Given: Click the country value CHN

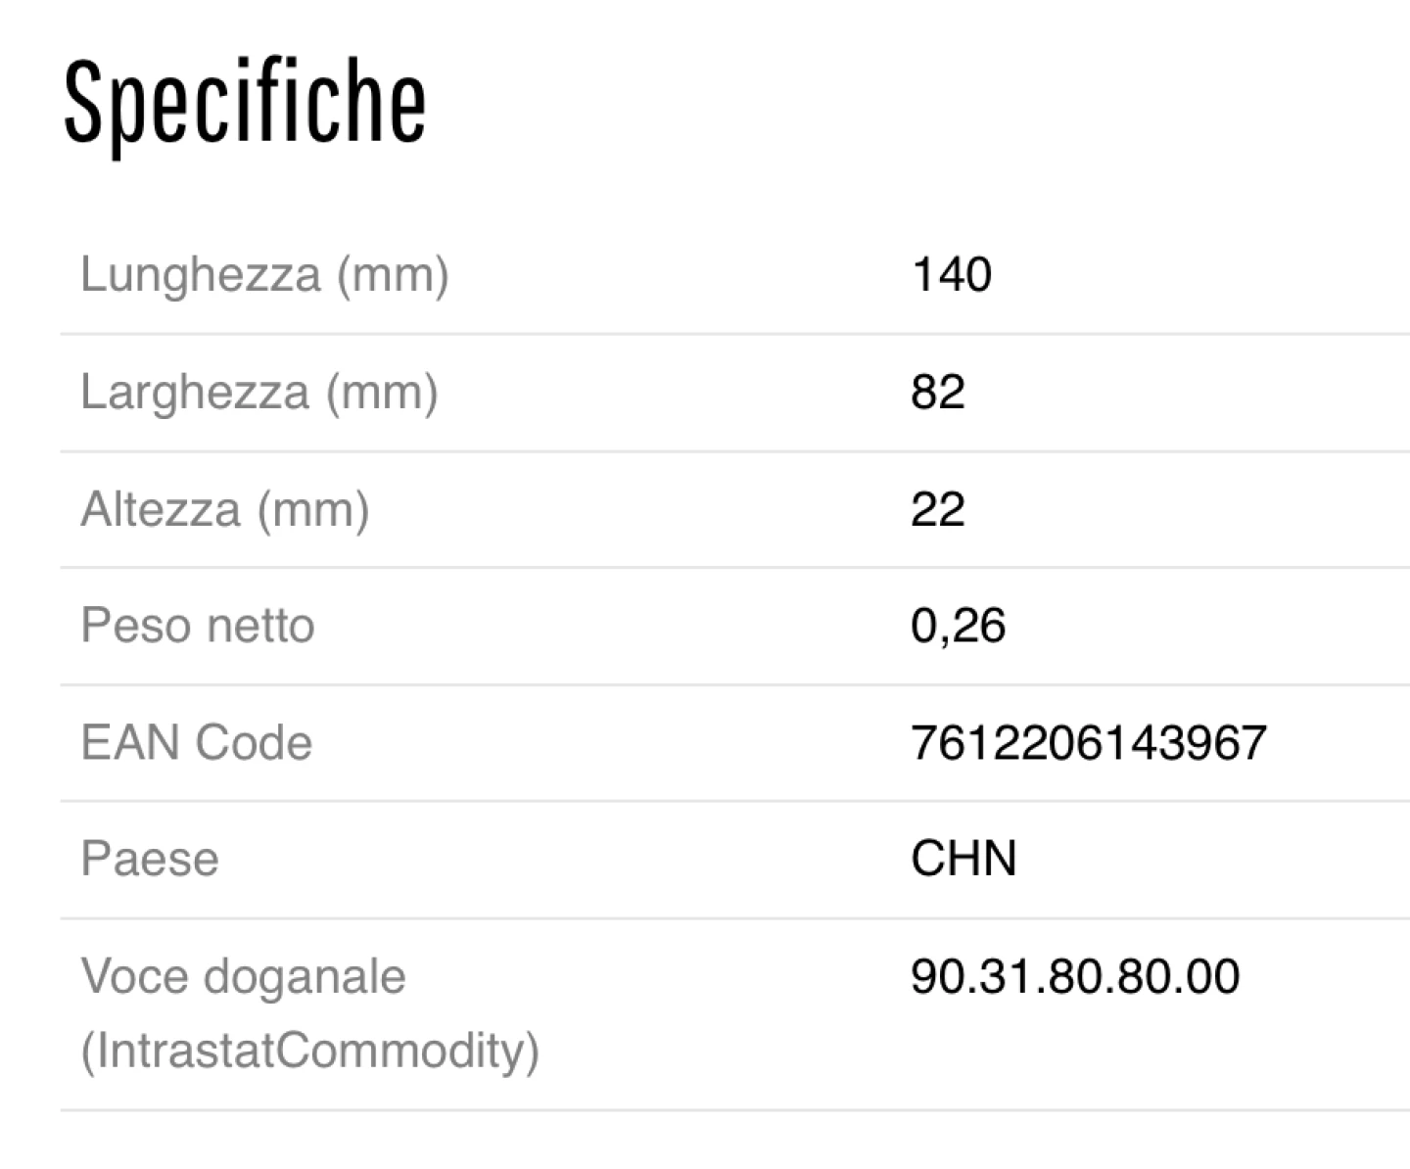Looking at the screenshot, I should click(x=964, y=859).
